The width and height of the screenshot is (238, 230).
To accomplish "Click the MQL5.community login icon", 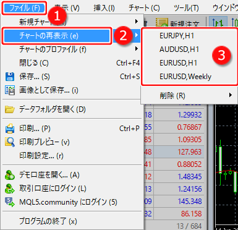I will coord(10,202).
